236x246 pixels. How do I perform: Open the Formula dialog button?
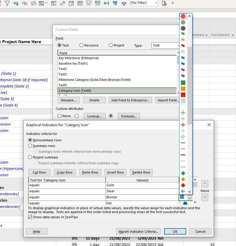coord(129,116)
